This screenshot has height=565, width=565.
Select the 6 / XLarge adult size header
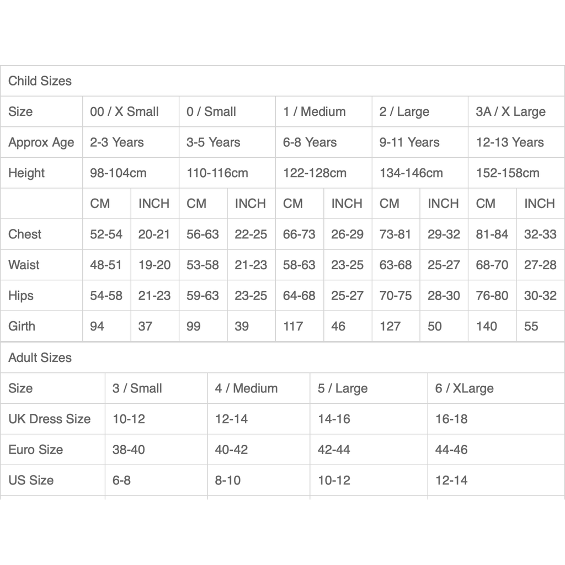464,388
